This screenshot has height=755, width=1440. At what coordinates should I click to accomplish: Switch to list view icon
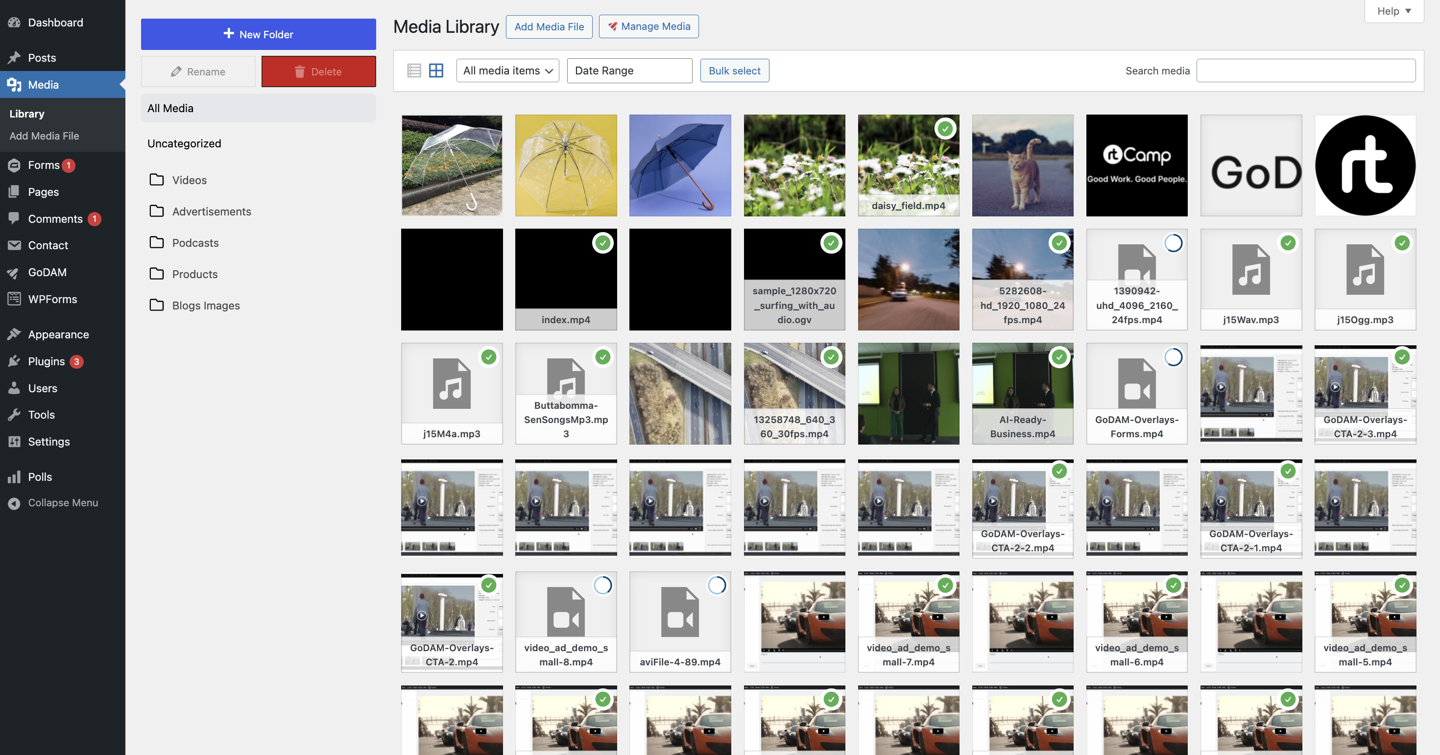point(414,71)
